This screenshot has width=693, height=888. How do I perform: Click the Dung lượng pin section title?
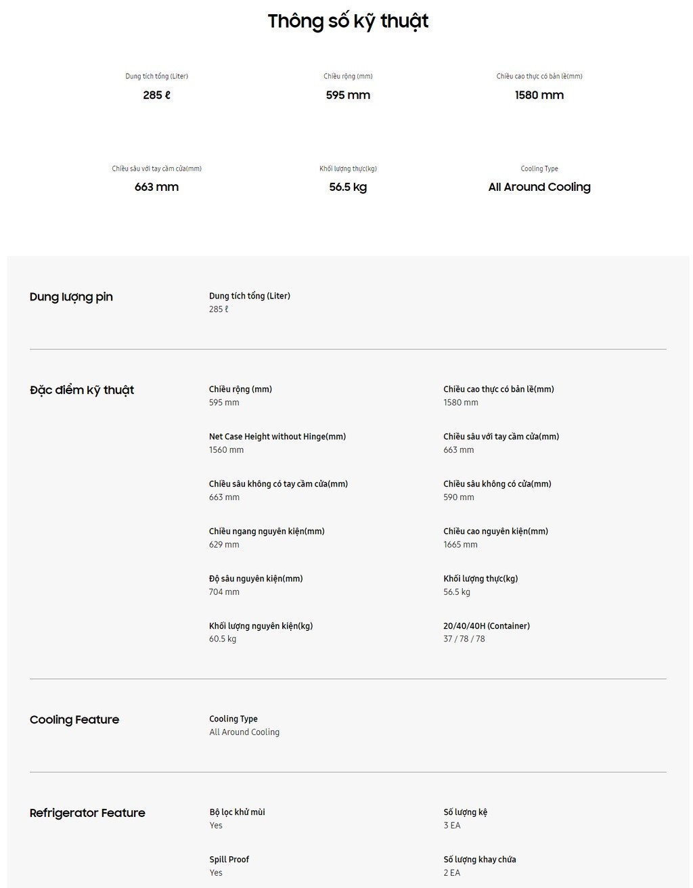(x=71, y=297)
